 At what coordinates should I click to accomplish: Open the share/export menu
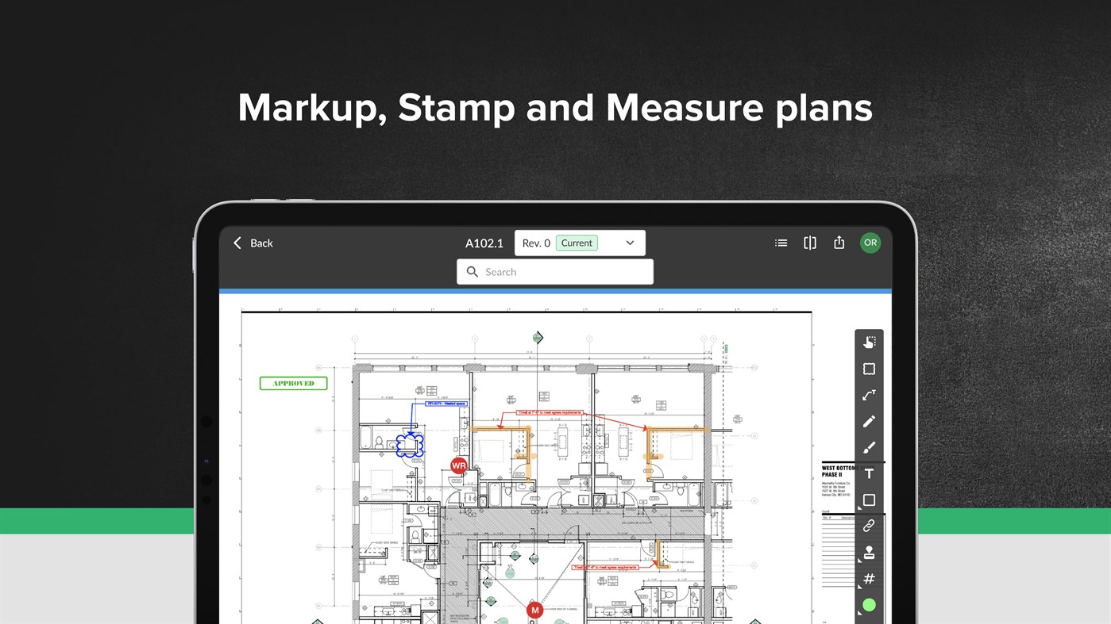click(x=839, y=243)
